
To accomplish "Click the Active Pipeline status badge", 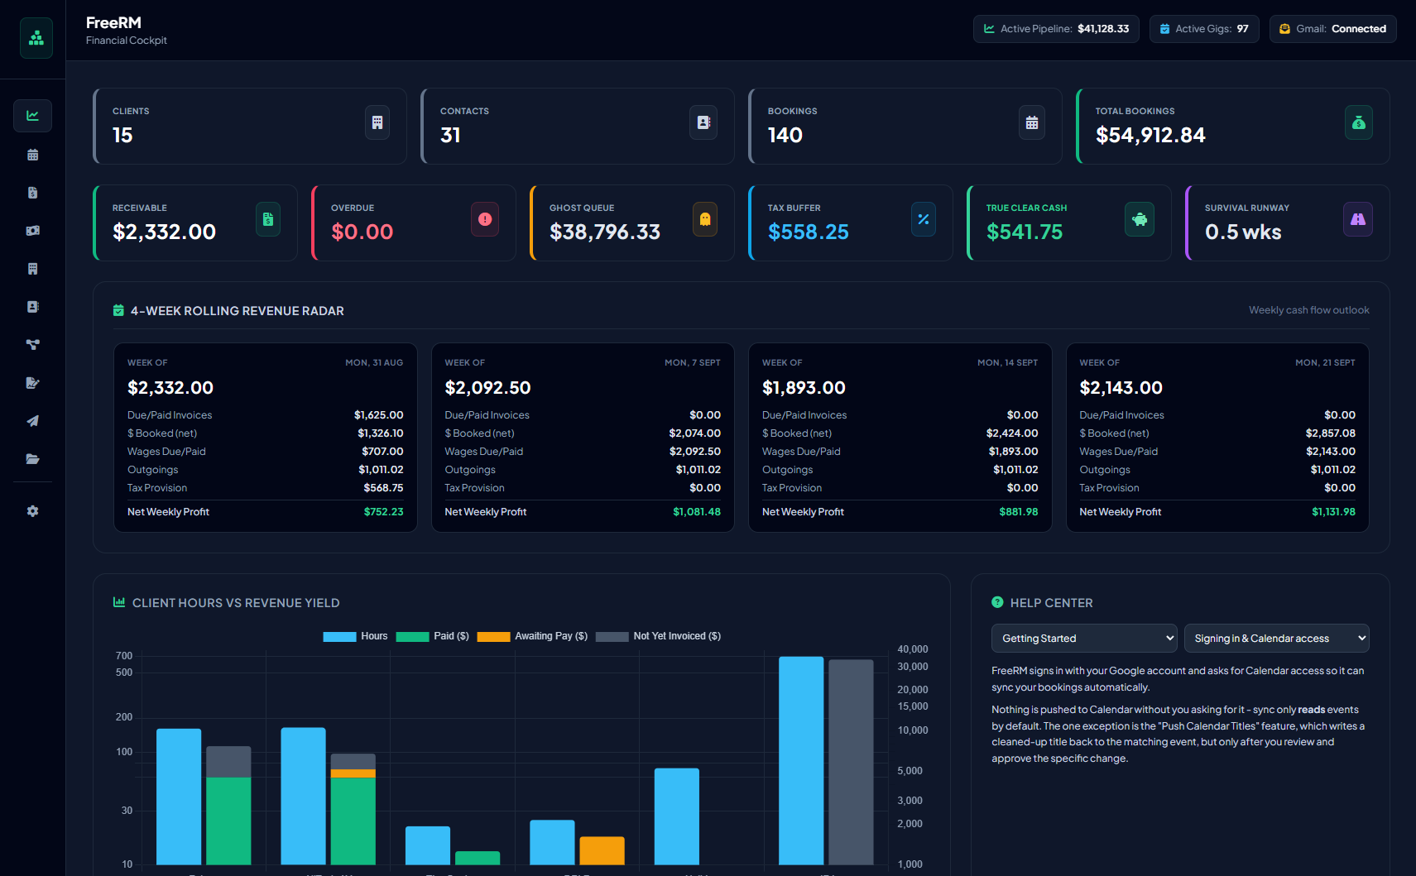I will 1056,29.
